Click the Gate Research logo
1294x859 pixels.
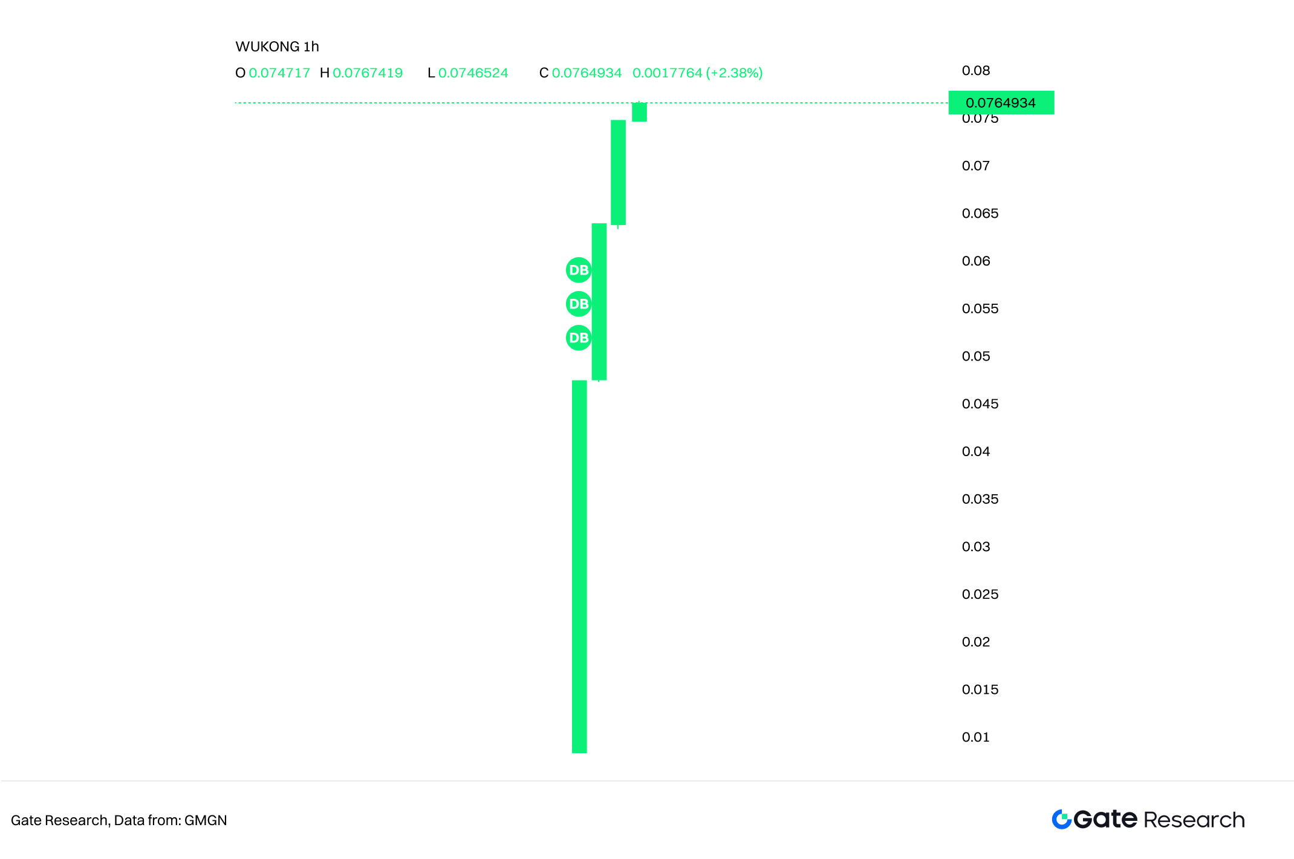pyautogui.click(x=1148, y=819)
